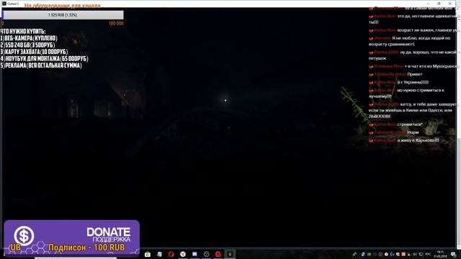
Task: Click chat message 'Привет'
Action: 415,74
